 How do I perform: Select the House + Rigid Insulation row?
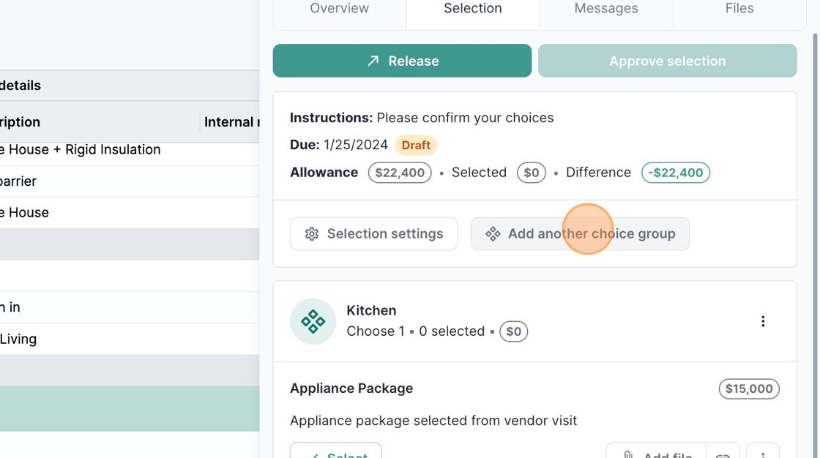coord(81,150)
